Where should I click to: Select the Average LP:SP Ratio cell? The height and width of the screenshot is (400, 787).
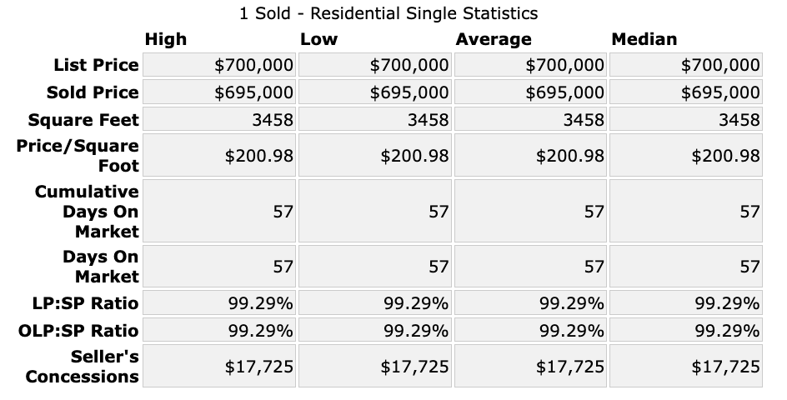pos(529,302)
